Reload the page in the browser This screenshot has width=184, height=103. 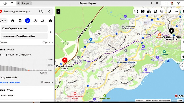pos(12,3)
